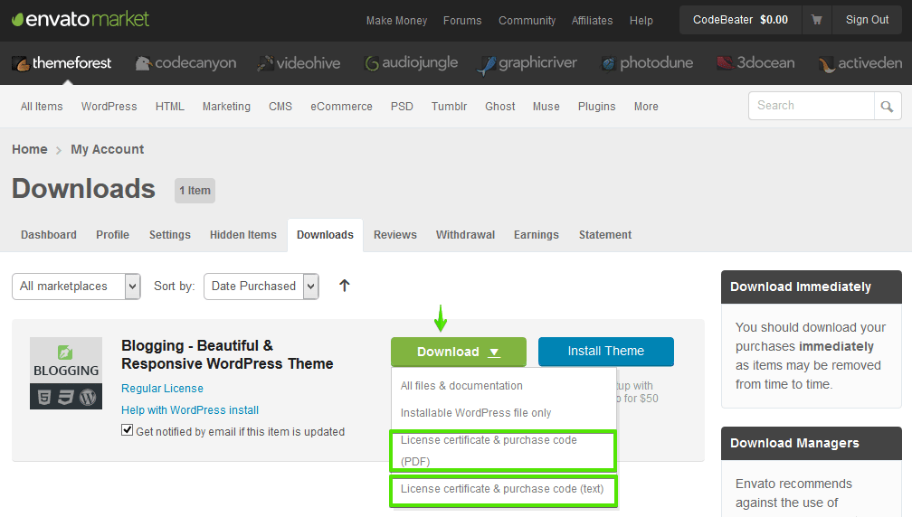Choose All files & documentation option

pyautogui.click(x=461, y=386)
